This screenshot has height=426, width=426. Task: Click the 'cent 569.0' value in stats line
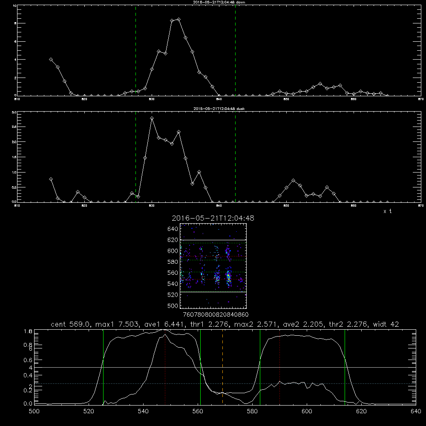tap(71, 324)
